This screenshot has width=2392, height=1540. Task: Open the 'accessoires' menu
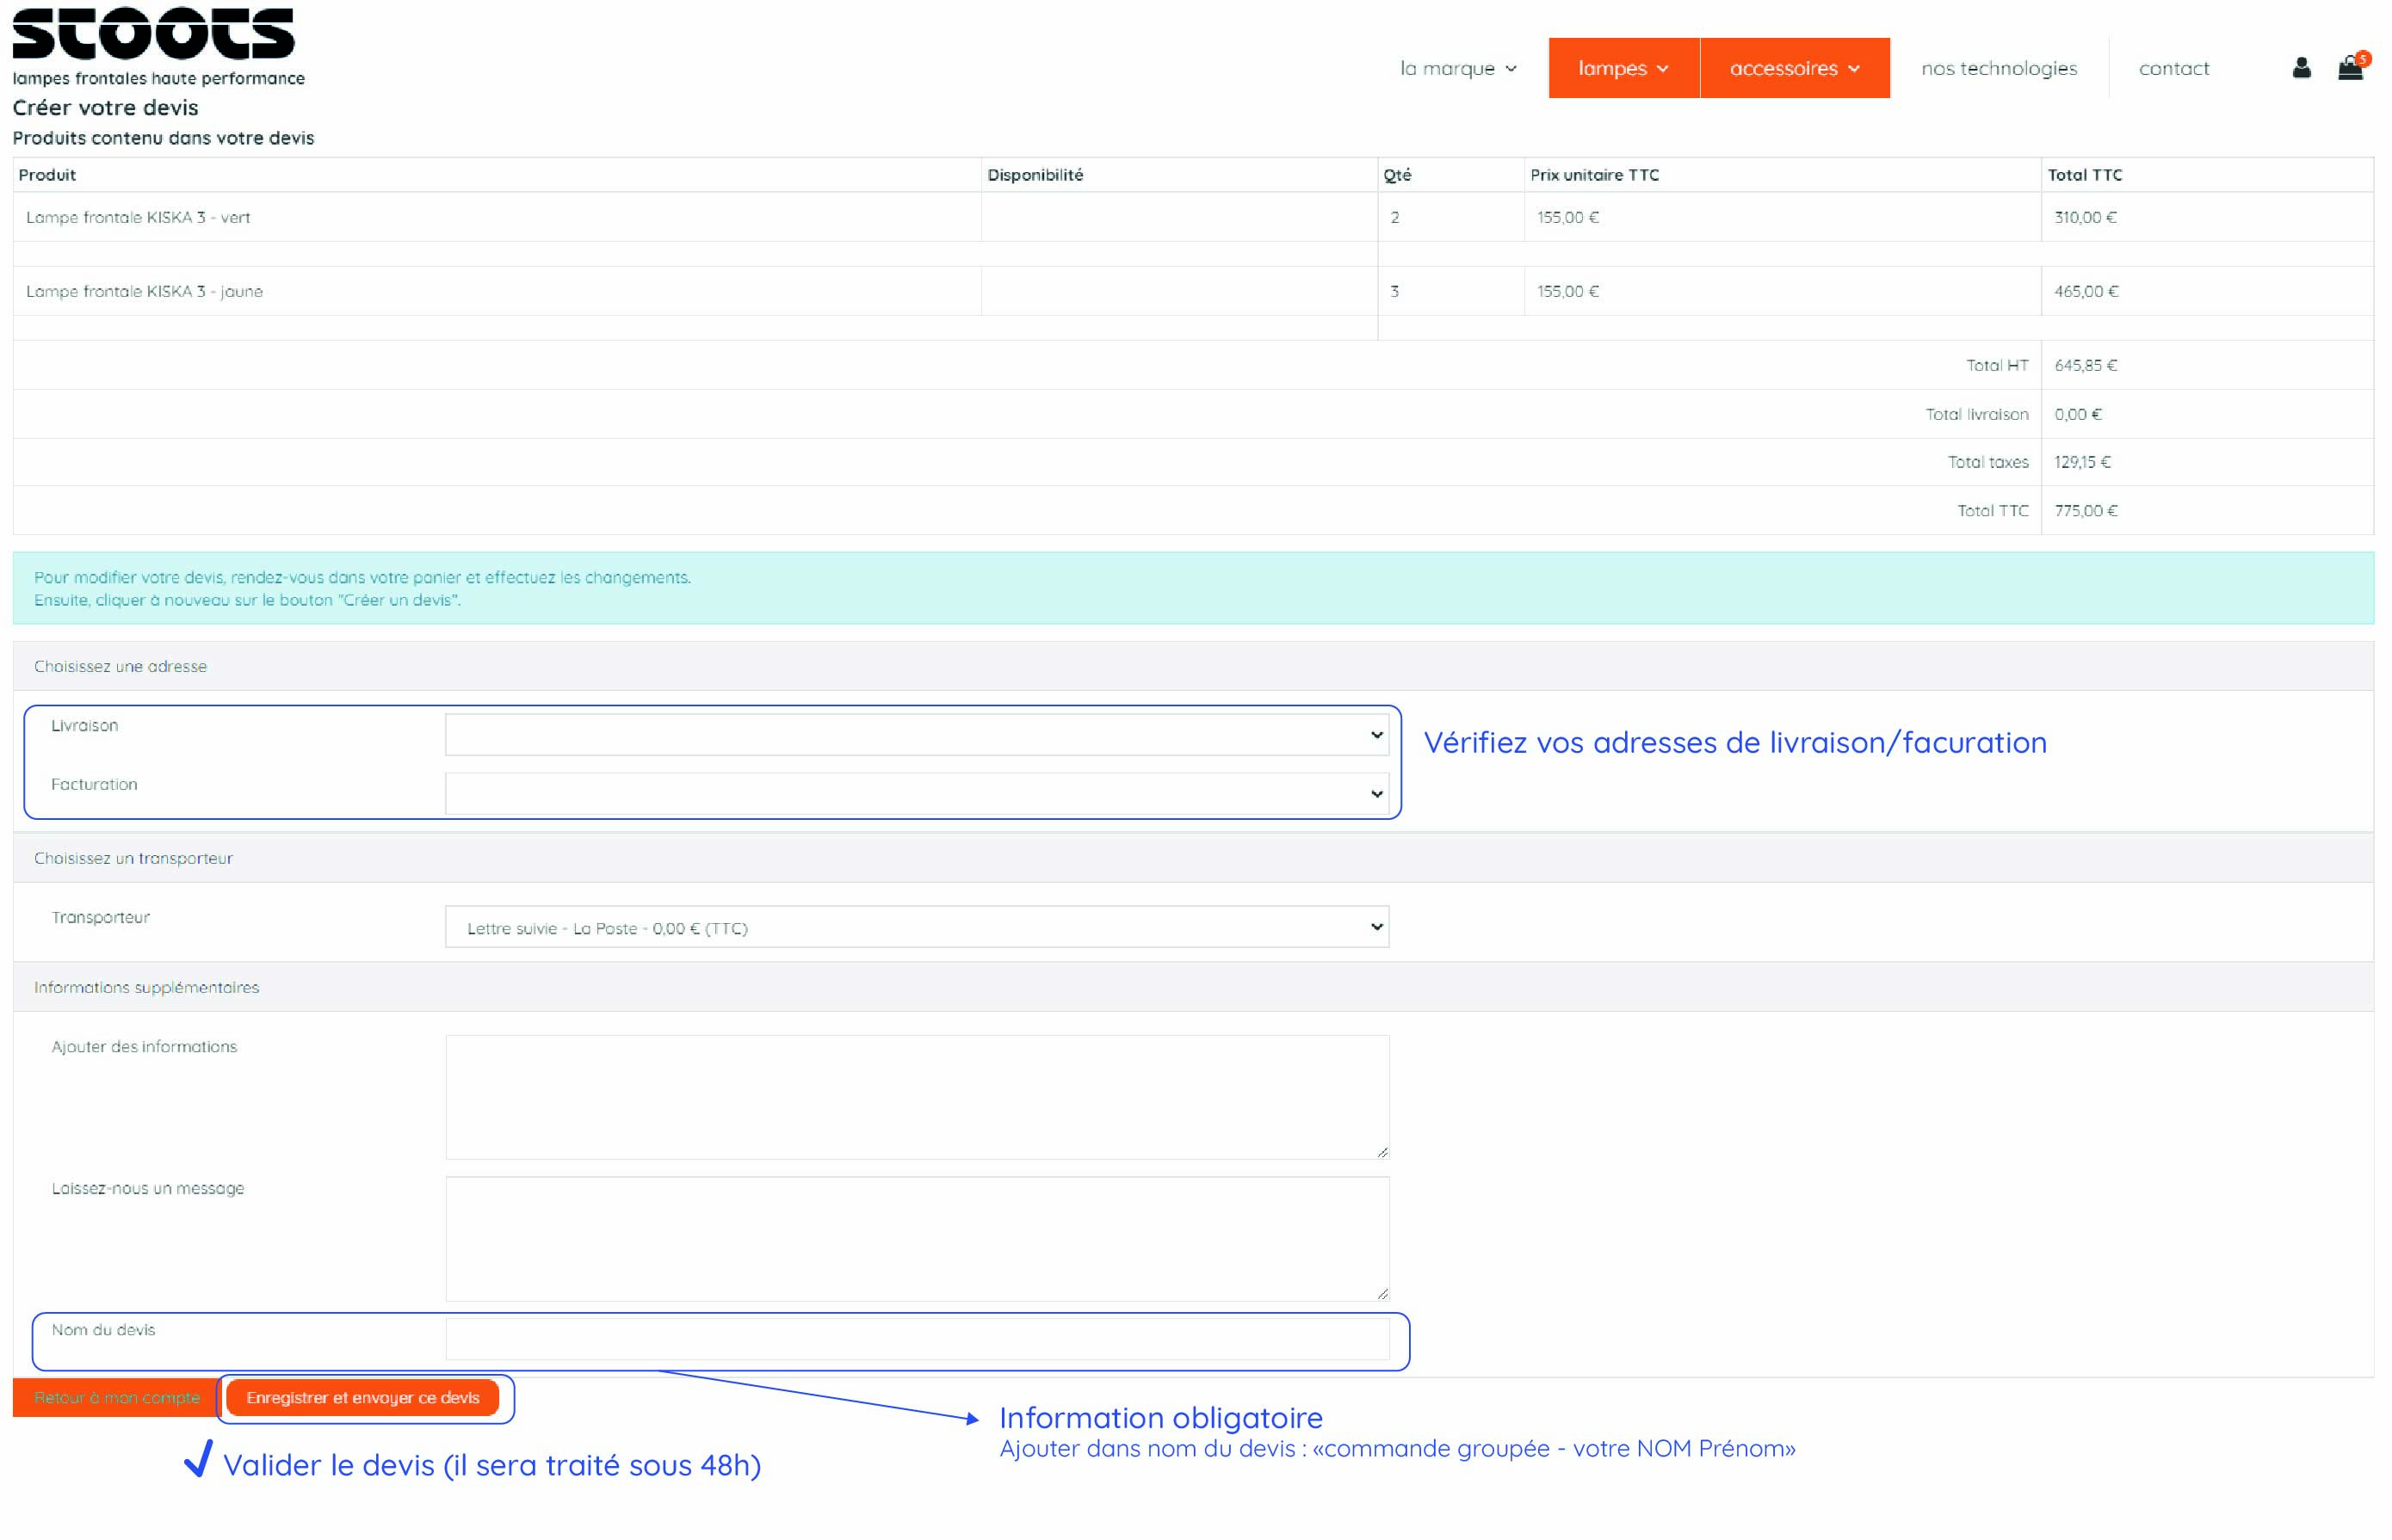point(1795,68)
